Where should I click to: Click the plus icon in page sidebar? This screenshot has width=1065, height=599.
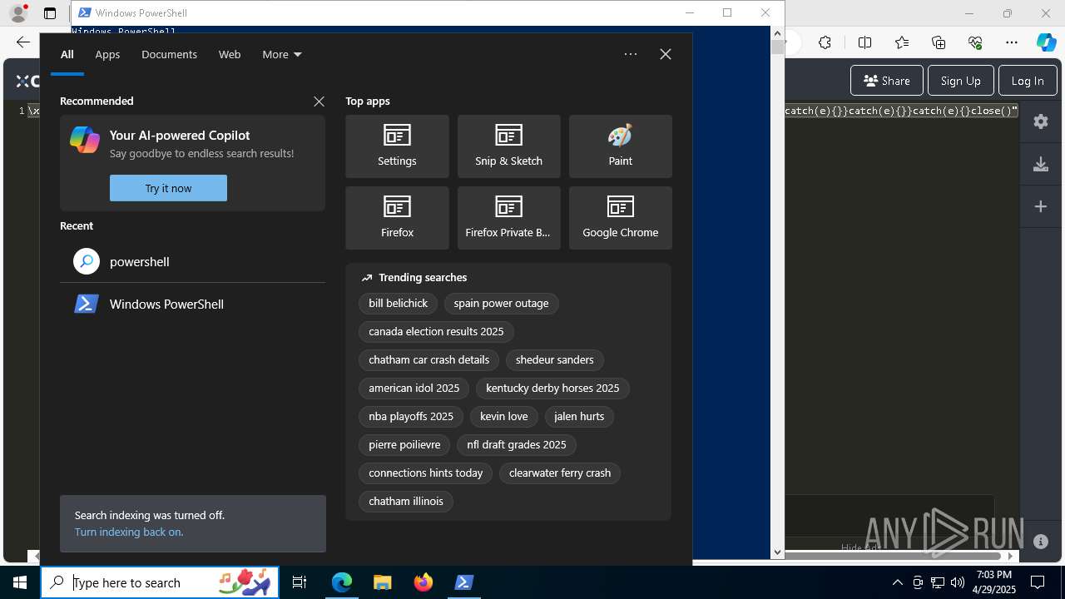pyautogui.click(x=1041, y=206)
